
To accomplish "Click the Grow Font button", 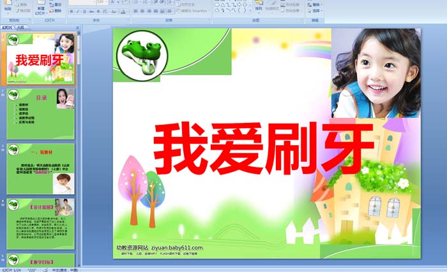I will click(x=112, y=2).
